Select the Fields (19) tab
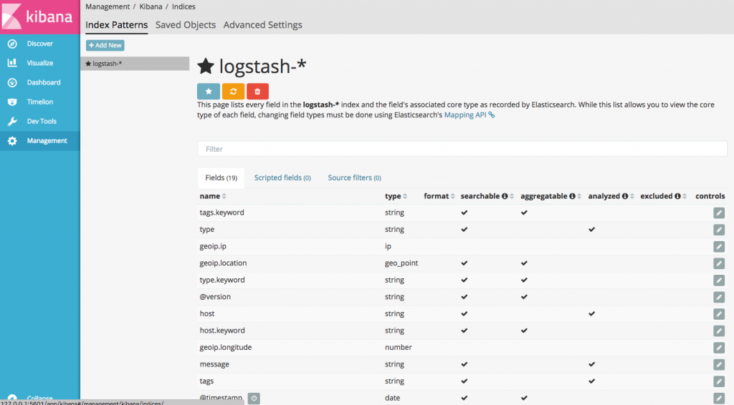 [x=221, y=178]
